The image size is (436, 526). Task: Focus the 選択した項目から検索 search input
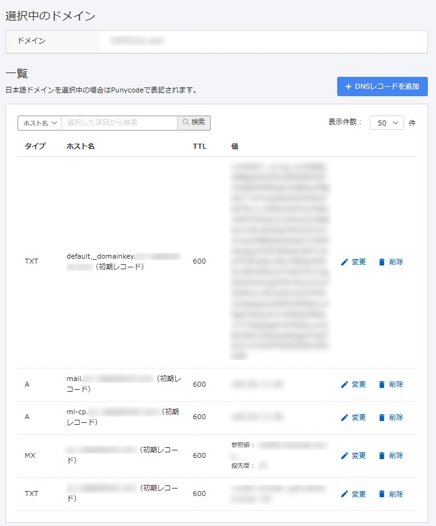[119, 123]
